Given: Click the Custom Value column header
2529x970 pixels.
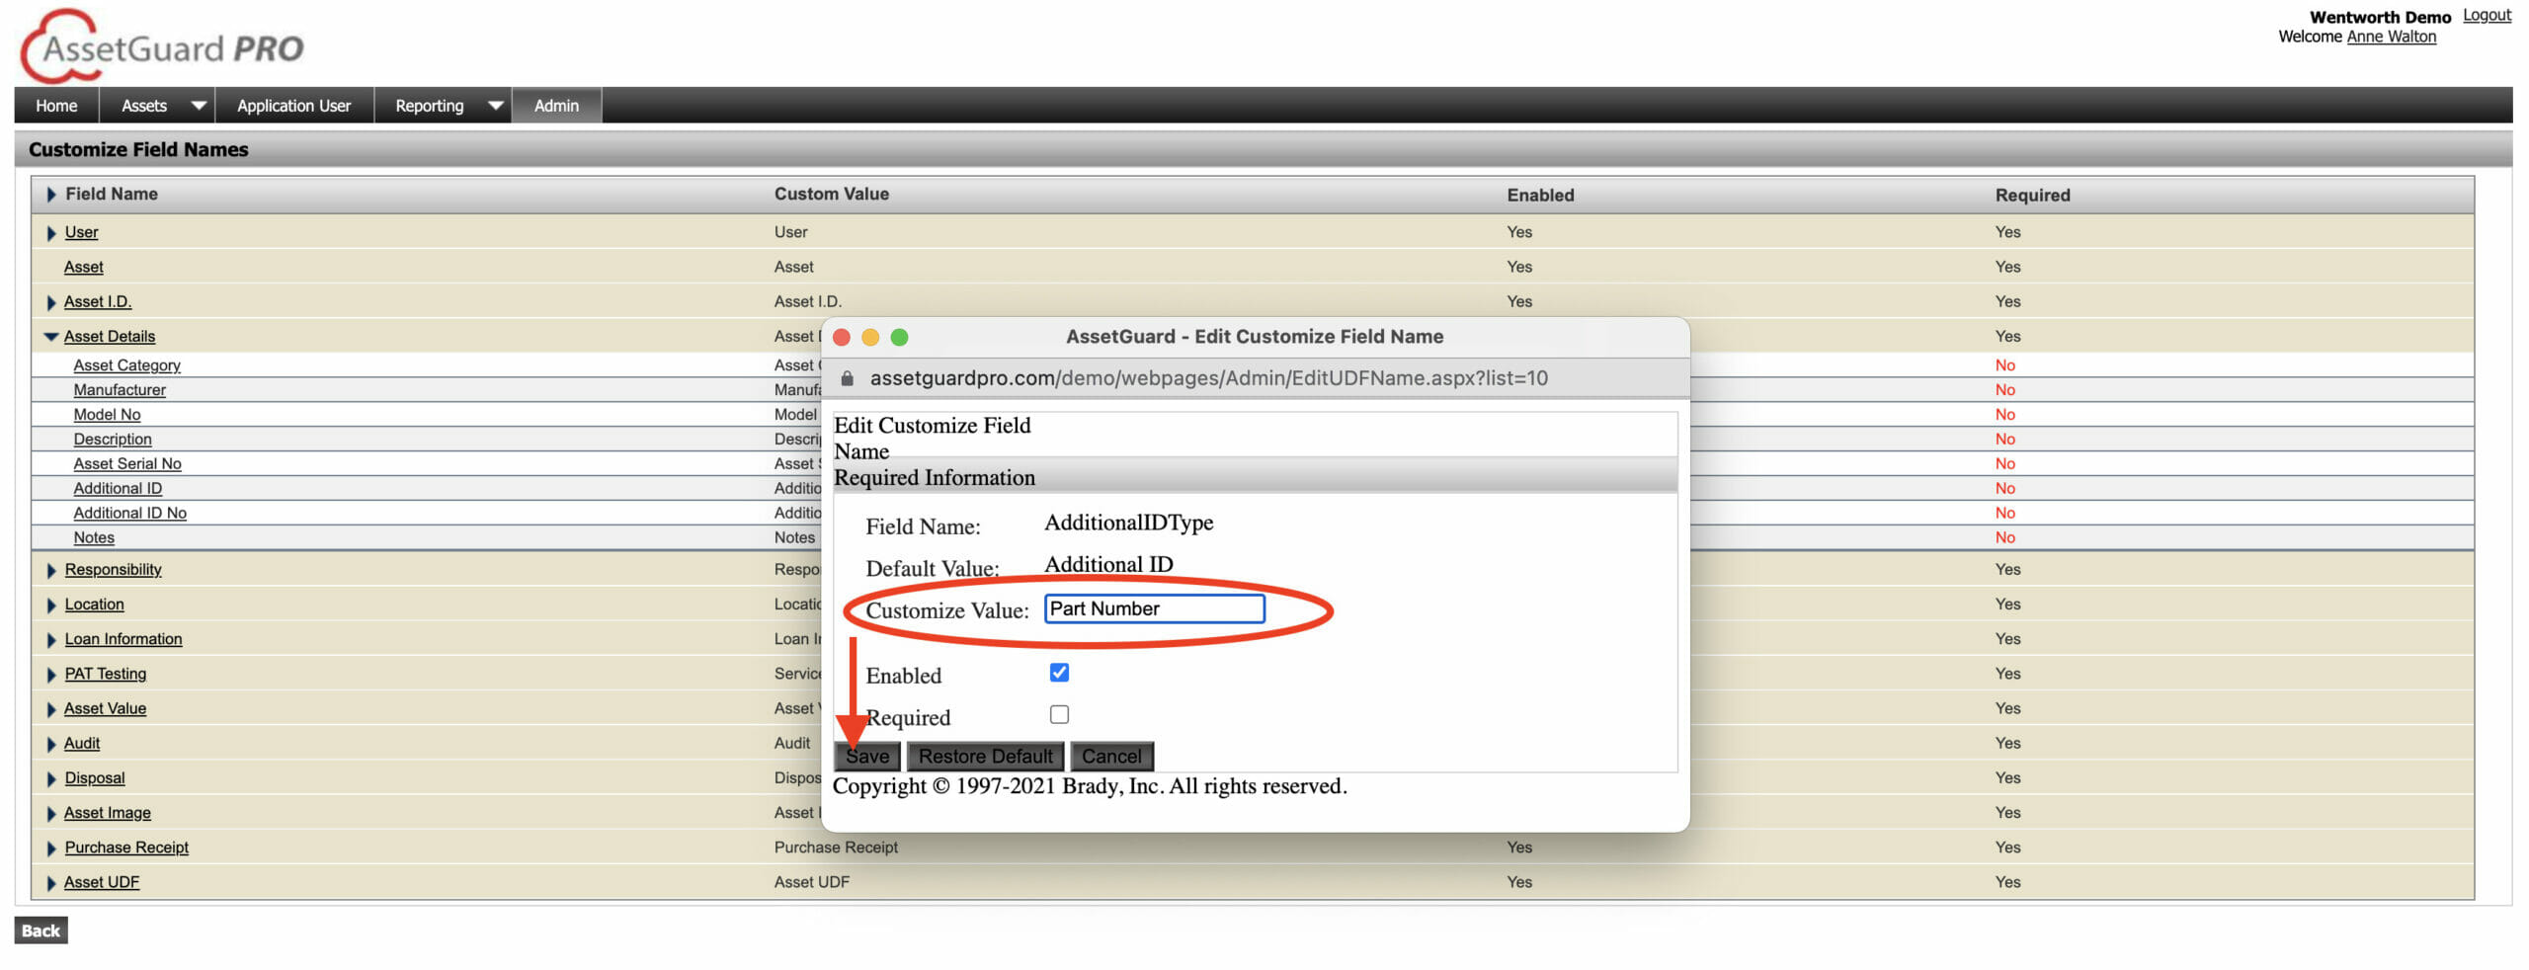Looking at the screenshot, I should tap(832, 195).
